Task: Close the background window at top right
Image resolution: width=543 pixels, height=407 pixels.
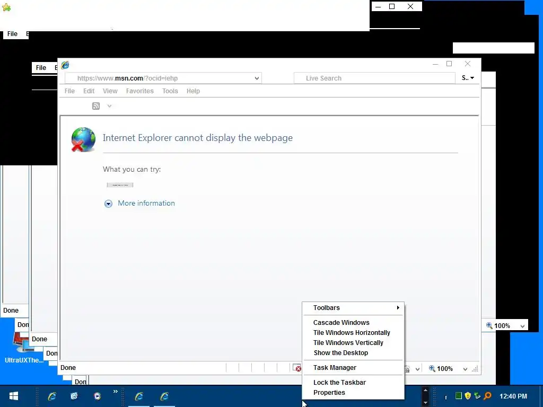Action: click(410, 6)
